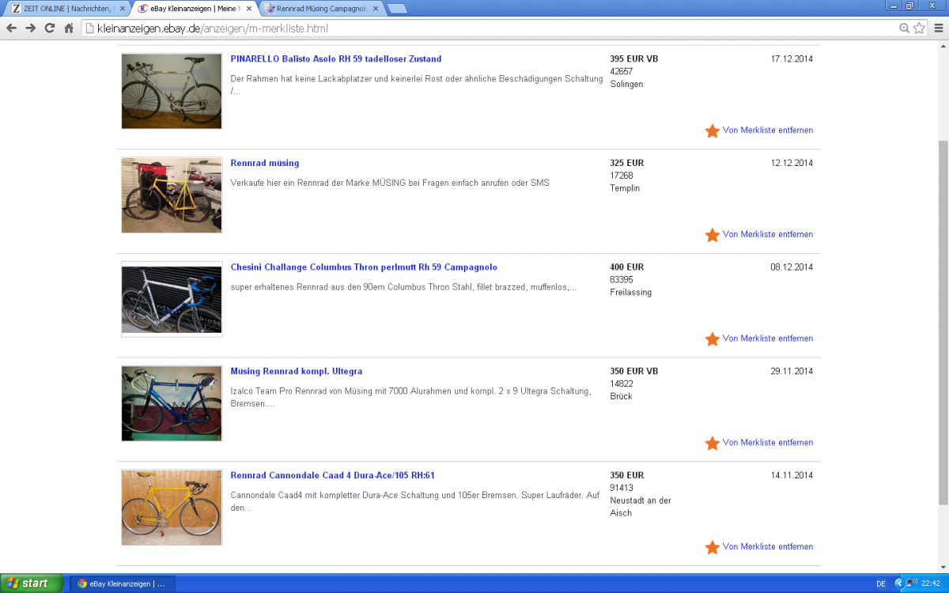Open a new tab button
Viewport: 949px width, 593px height.
click(397, 9)
